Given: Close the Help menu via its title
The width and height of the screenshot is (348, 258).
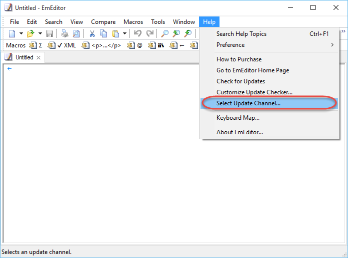Looking at the screenshot, I should point(209,22).
